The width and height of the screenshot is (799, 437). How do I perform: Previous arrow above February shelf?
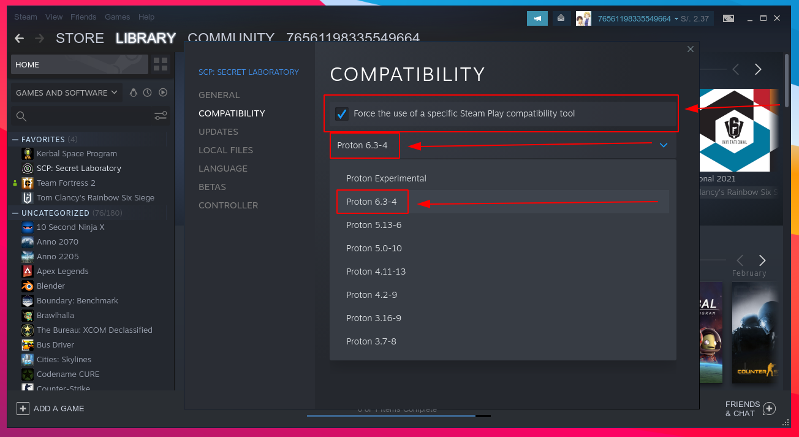click(740, 260)
